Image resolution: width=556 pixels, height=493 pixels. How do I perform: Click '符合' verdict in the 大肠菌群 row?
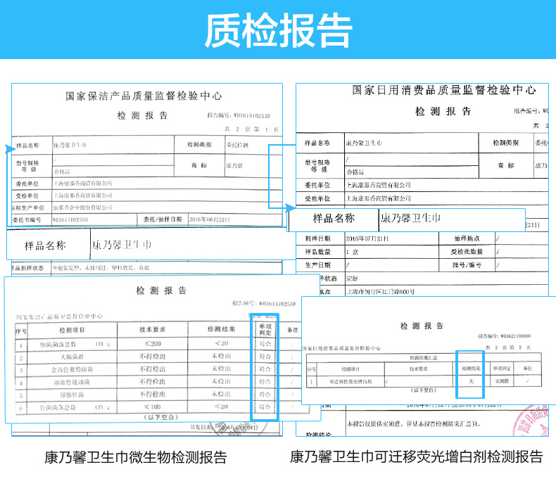(x=265, y=356)
